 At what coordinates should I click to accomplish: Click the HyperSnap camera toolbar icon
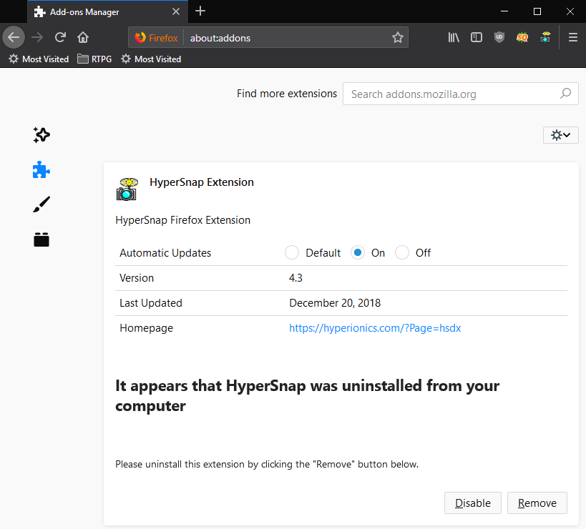tap(545, 37)
